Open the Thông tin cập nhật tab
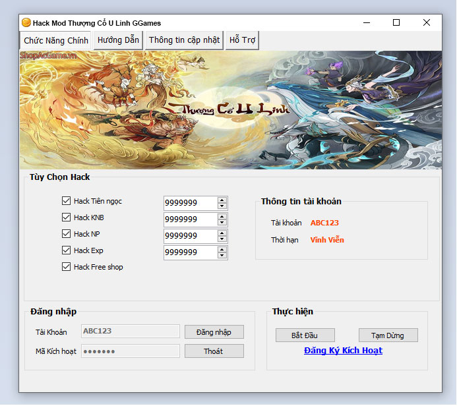Viewport: 457px width, 406px height. 184,40
